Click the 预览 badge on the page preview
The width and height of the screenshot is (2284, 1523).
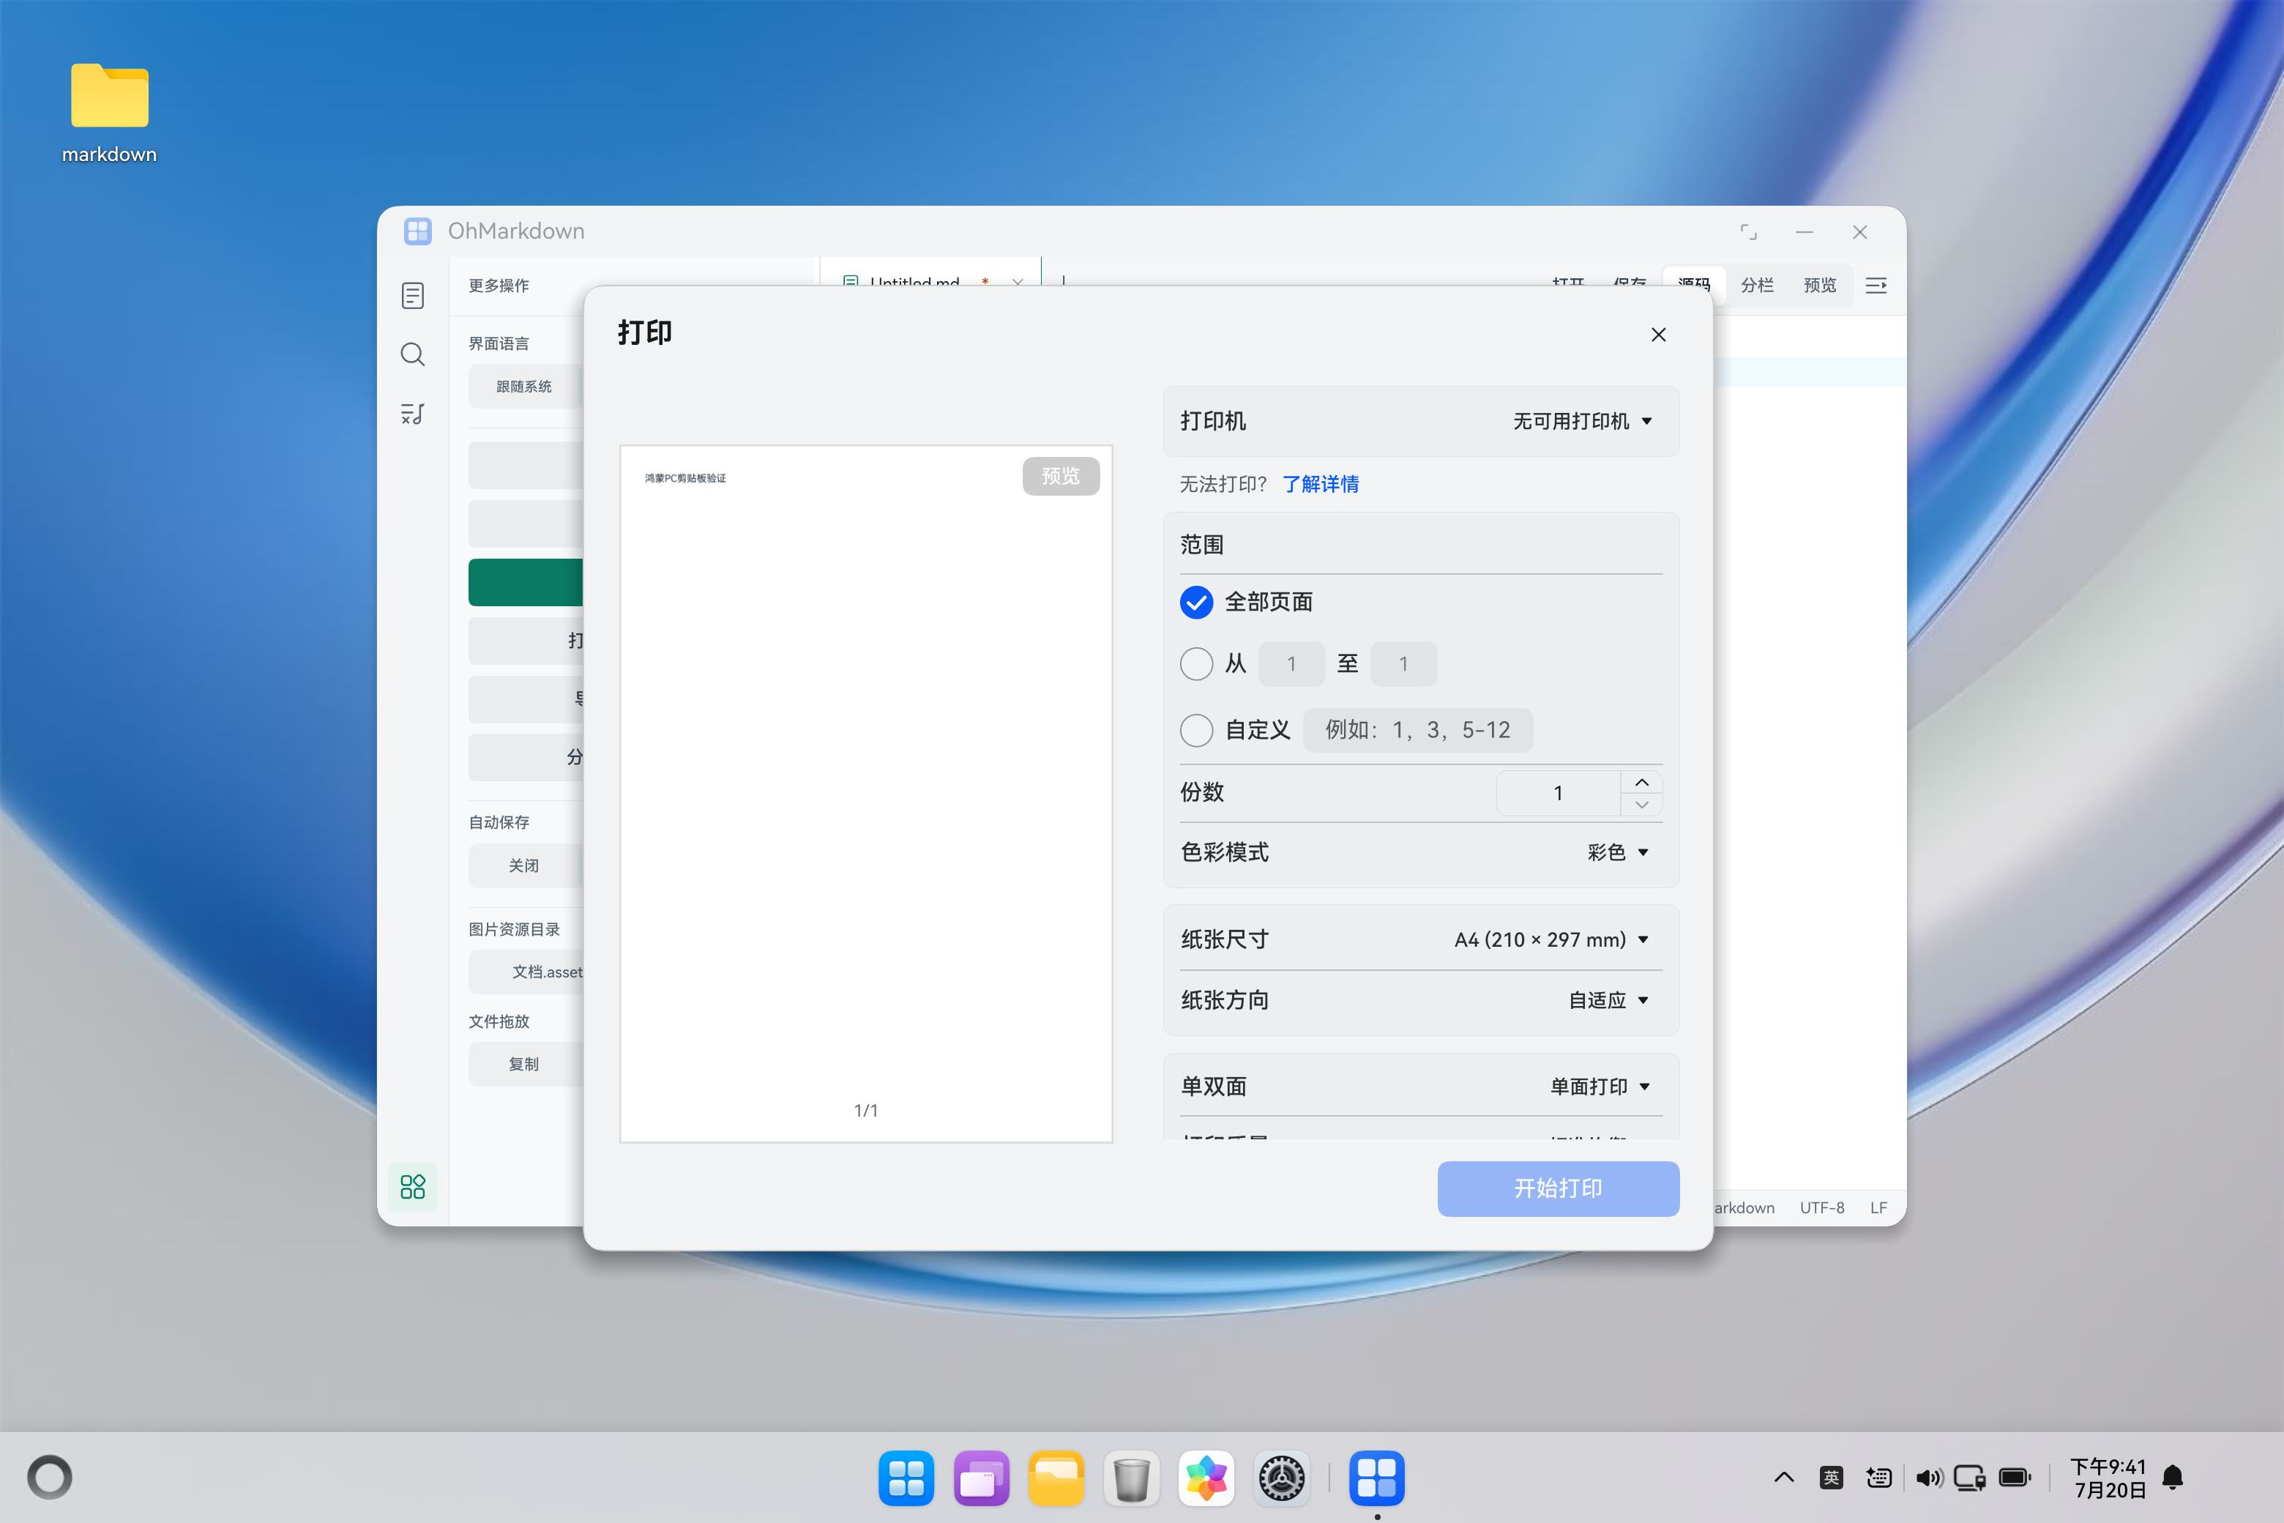coord(1061,476)
